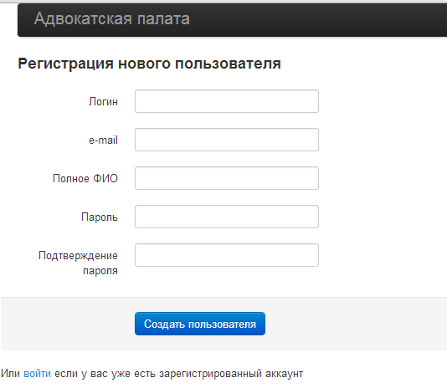Follow the войти login link
Image resolution: width=447 pixels, height=388 pixels.
pos(37,373)
